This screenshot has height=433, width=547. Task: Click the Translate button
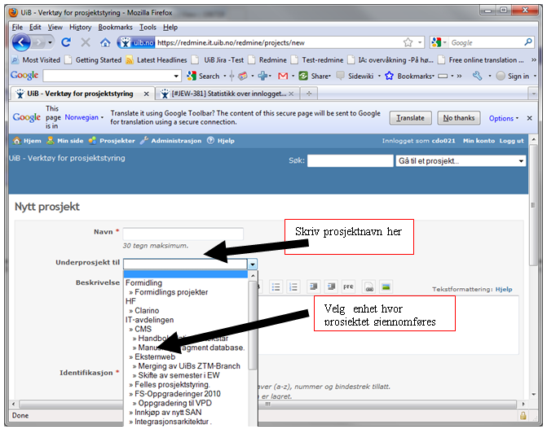[411, 118]
